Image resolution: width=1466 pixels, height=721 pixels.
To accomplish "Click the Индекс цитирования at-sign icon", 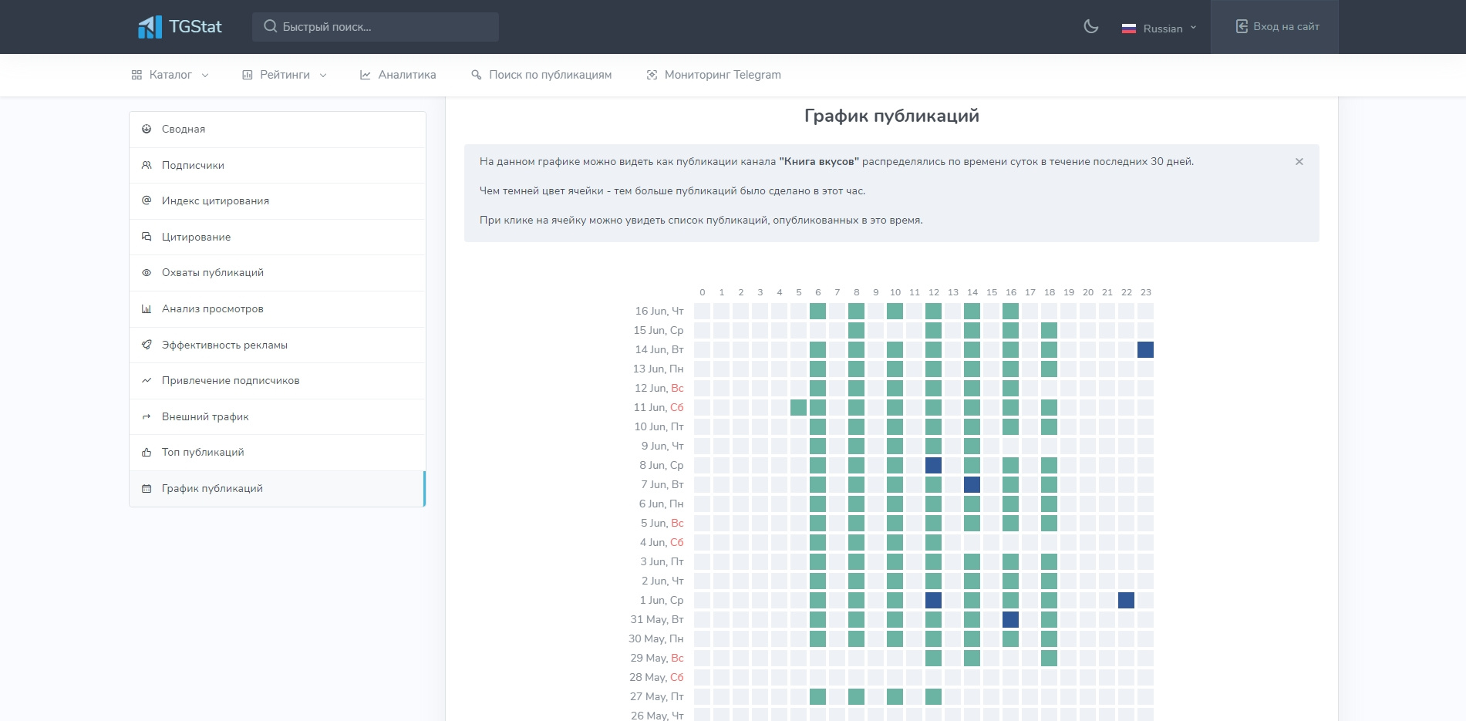I will tap(147, 200).
